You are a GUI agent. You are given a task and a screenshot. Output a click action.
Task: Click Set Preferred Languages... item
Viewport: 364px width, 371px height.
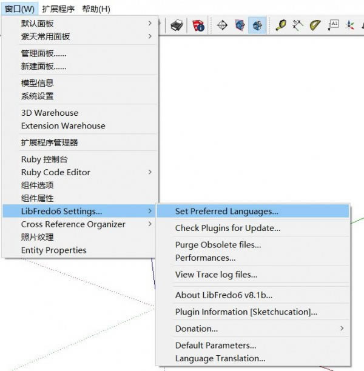pyautogui.click(x=253, y=211)
